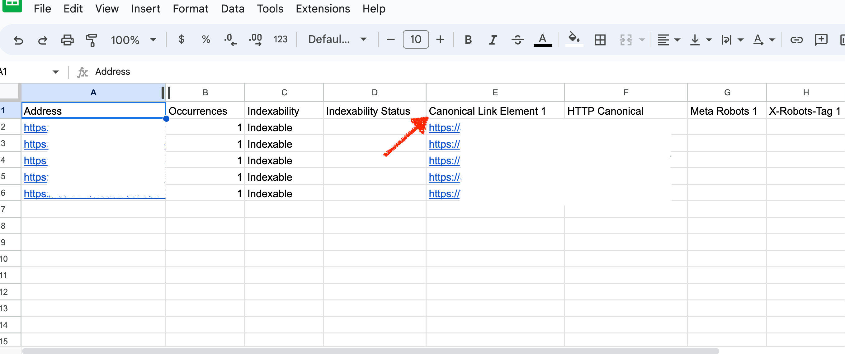845x354 pixels.
Task: Open the https link in cell A6
Action: (36, 194)
